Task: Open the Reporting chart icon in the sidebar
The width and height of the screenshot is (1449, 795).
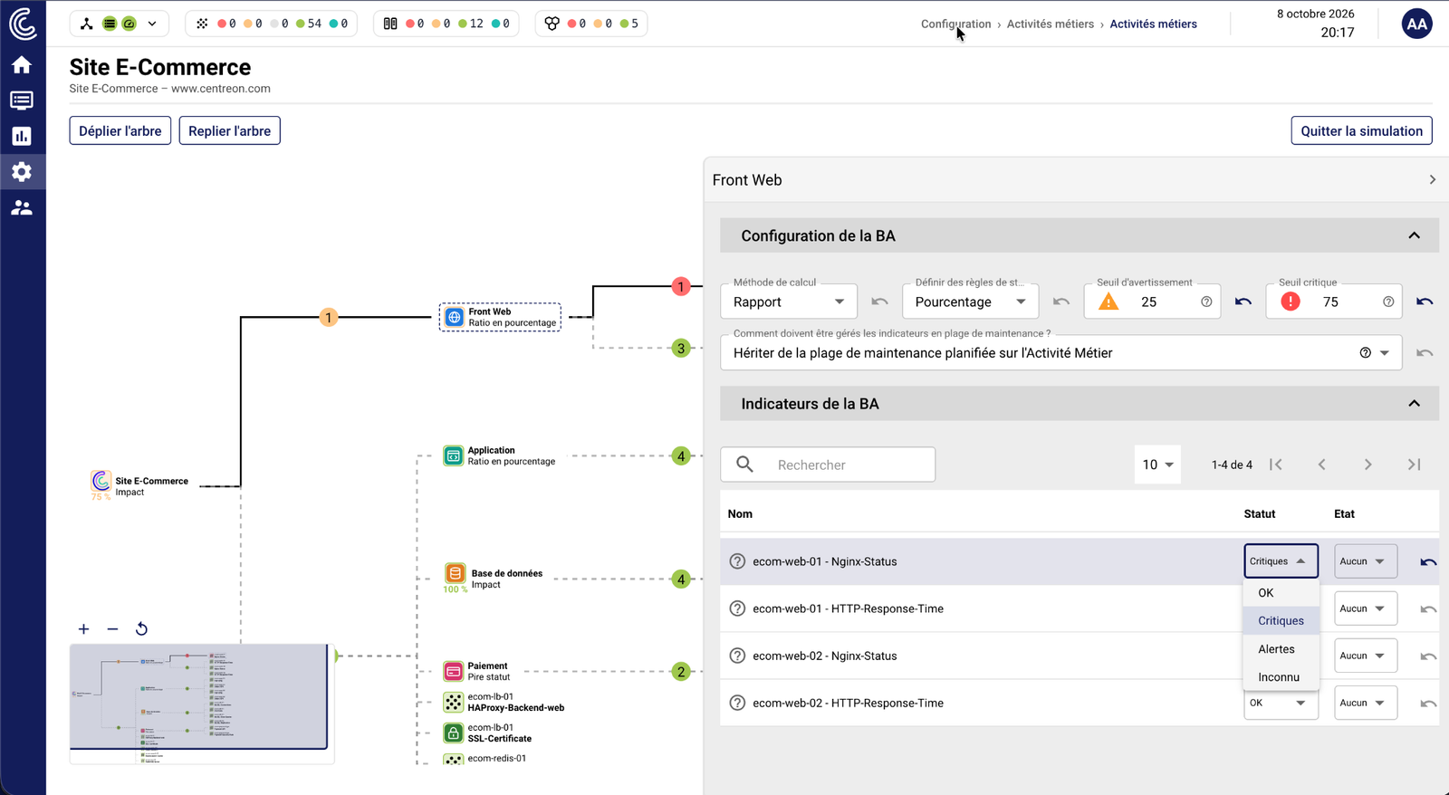Action: 22,136
